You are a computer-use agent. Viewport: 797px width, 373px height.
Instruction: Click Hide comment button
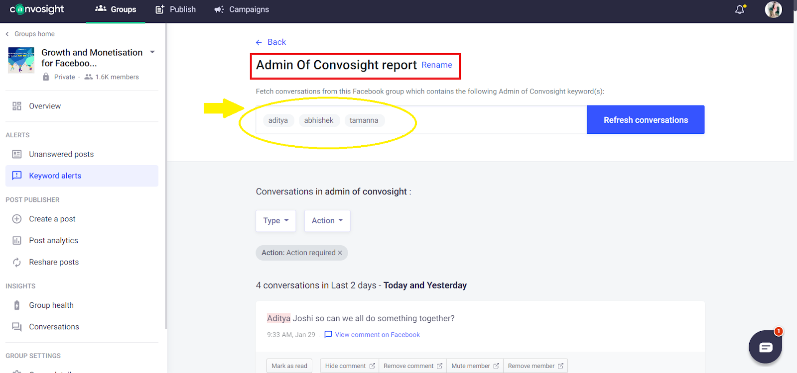point(350,366)
